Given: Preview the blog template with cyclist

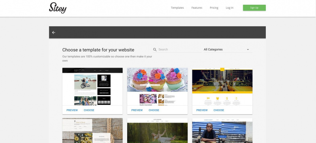Looking at the screenshot, I should (x=72, y=110).
